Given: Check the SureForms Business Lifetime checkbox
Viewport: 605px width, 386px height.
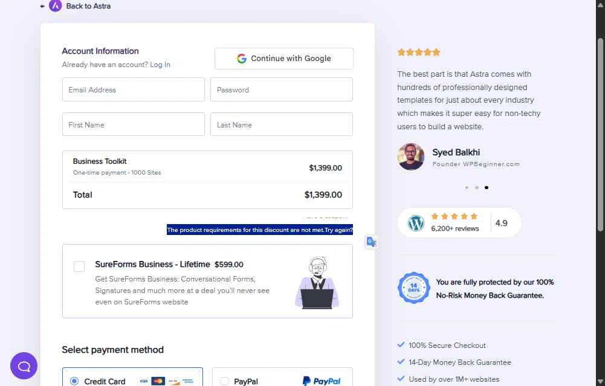Looking at the screenshot, I should click(79, 266).
